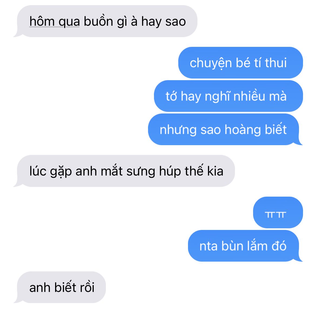Viewport: 316px width, 312px height.
Task: Tap the word 'mắt' in gray bubble
Action: [112, 171]
